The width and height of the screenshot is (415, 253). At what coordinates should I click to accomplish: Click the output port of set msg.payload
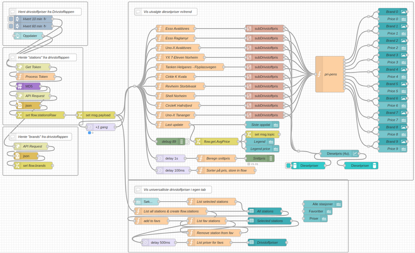[115, 115]
